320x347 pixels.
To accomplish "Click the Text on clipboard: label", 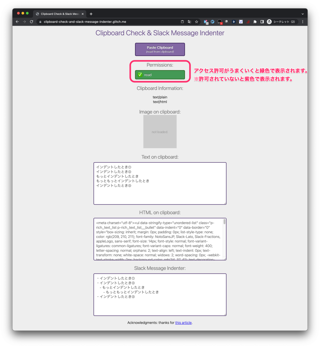I will coord(160,157).
